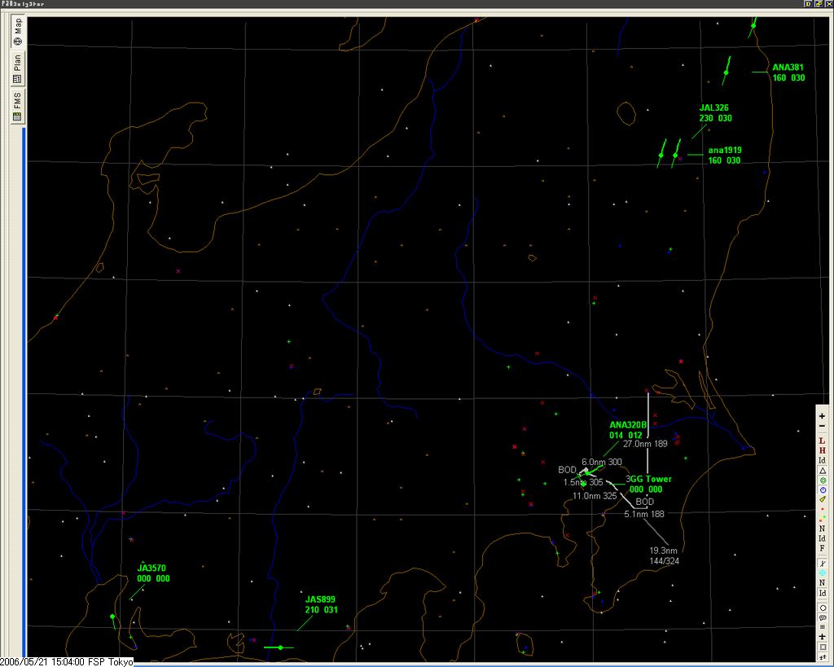
Task: Zoom in with the plus button
Action: (823, 416)
